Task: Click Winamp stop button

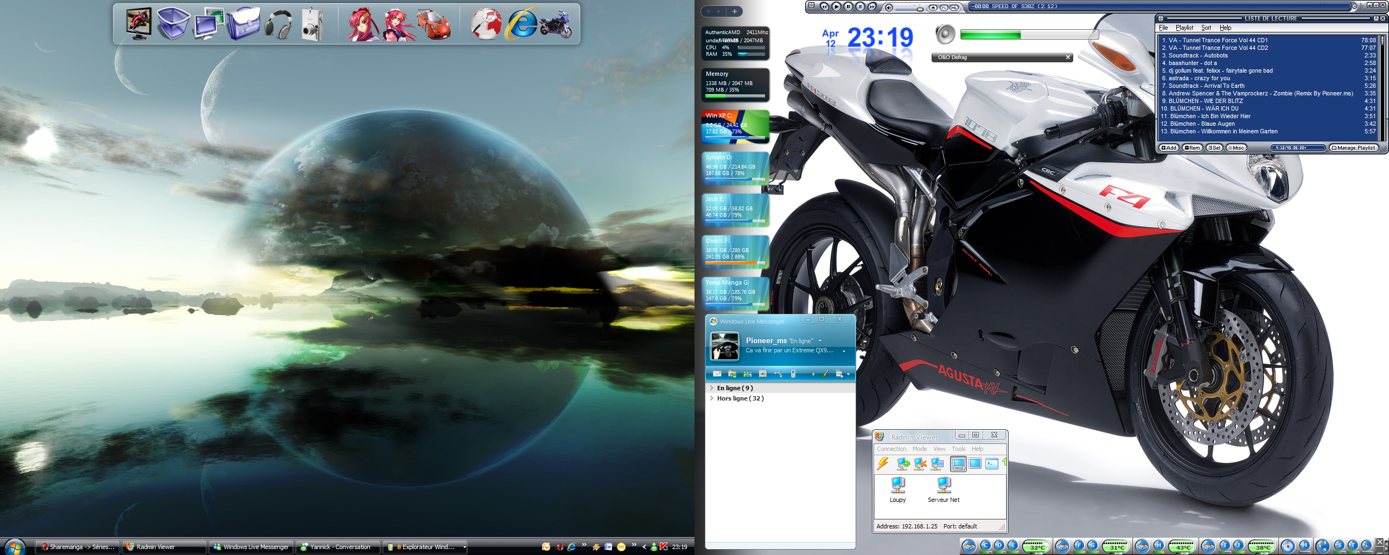Action: coord(860,7)
